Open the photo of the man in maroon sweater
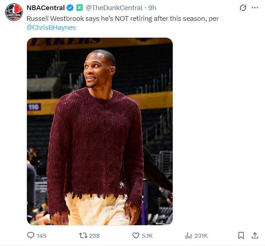Viewport: 265px width, 246px height. point(100,131)
